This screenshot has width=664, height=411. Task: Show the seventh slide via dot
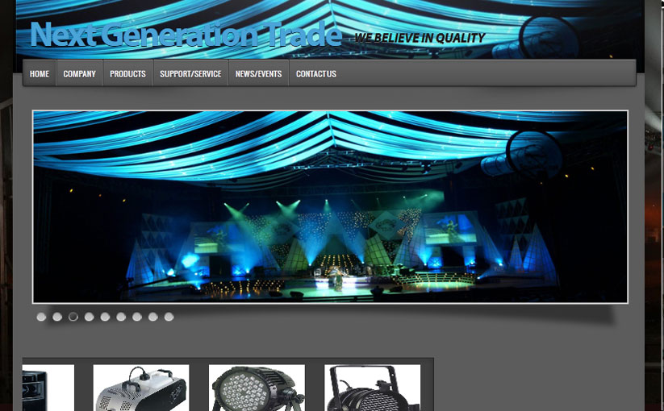click(137, 317)
